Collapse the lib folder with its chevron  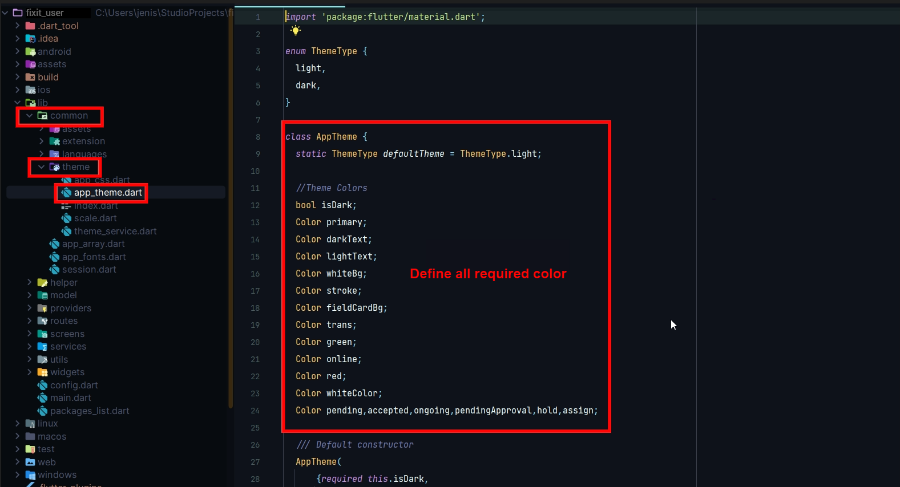tap(17, 103)
